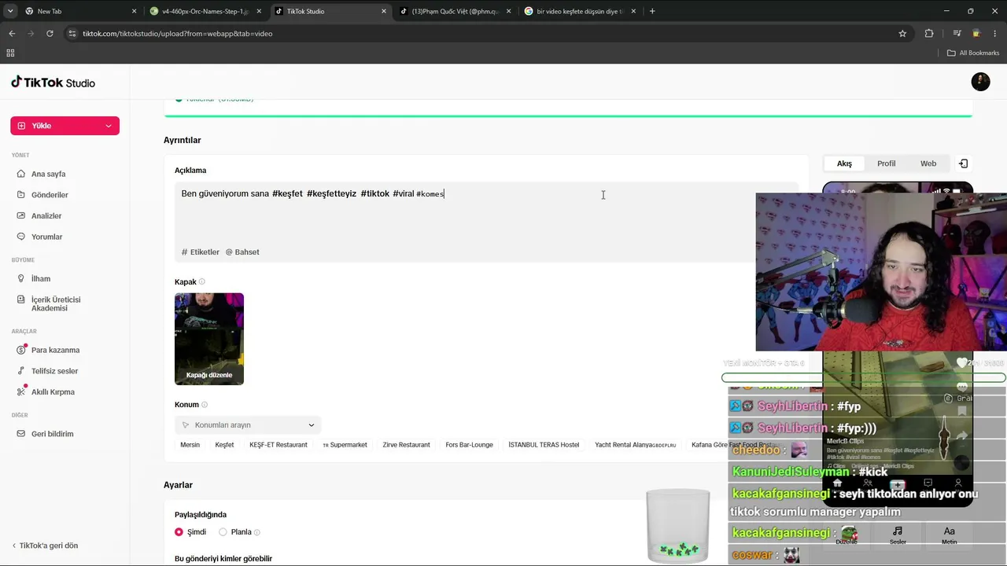Open the Geri bildirim envelope icon

coord(21,434)
